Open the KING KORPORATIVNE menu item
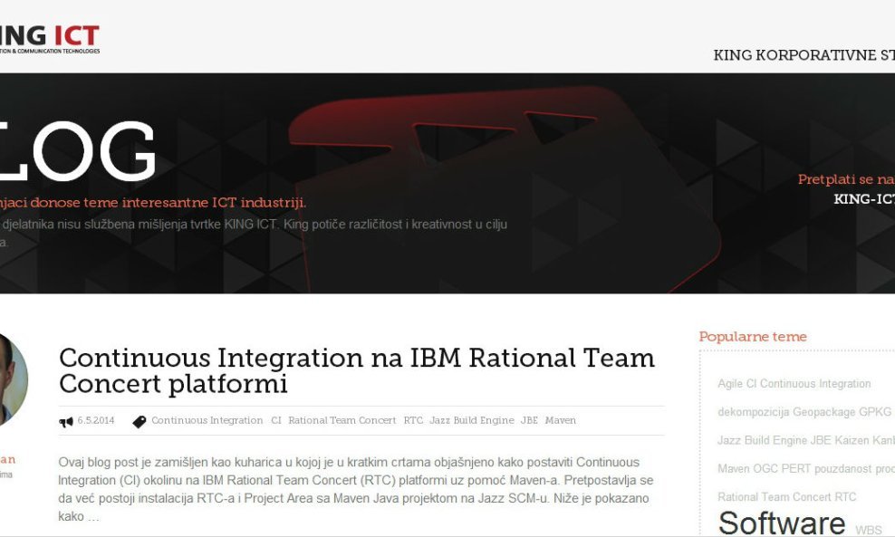The image size is (895, 537). pos(804,55)
